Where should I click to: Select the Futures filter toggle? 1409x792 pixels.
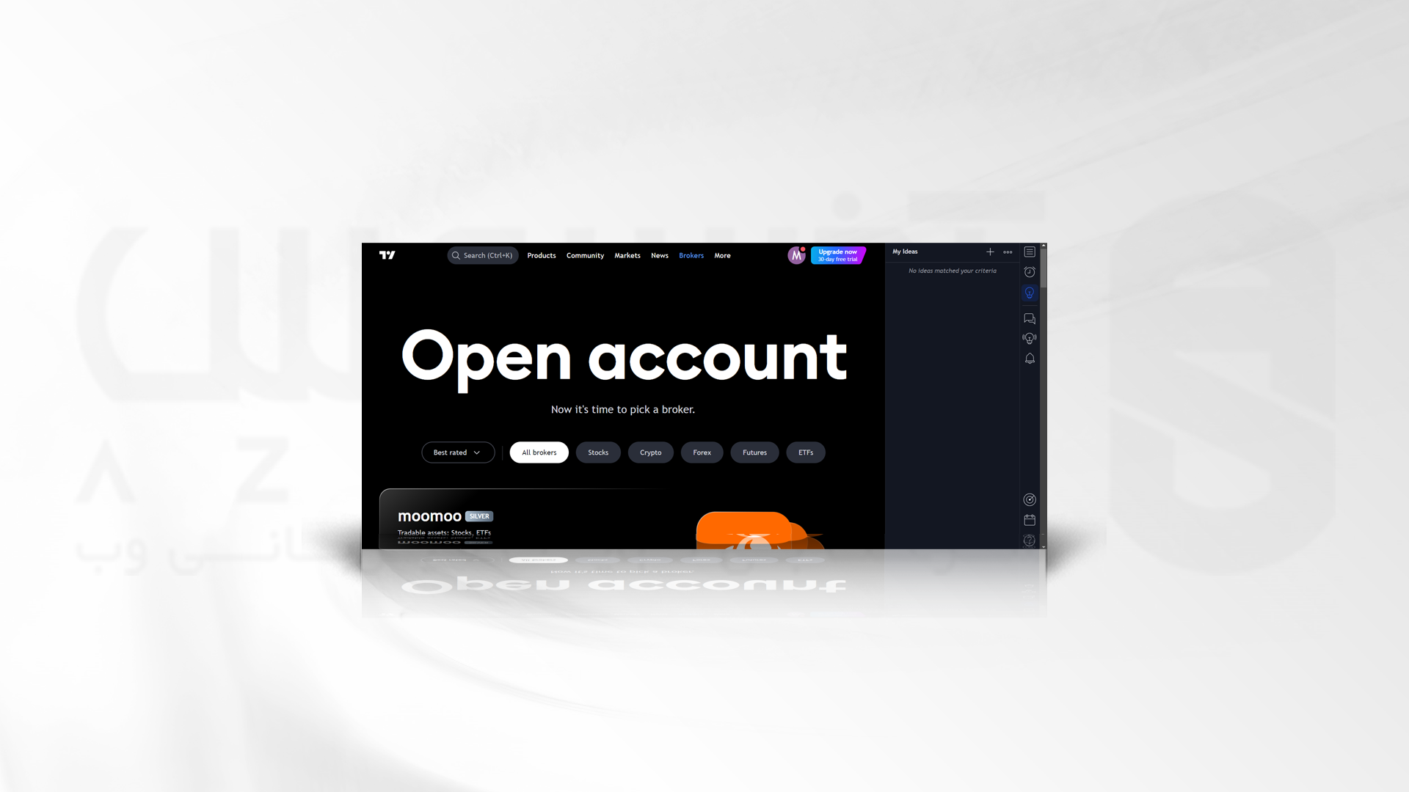tap(755, 452)
